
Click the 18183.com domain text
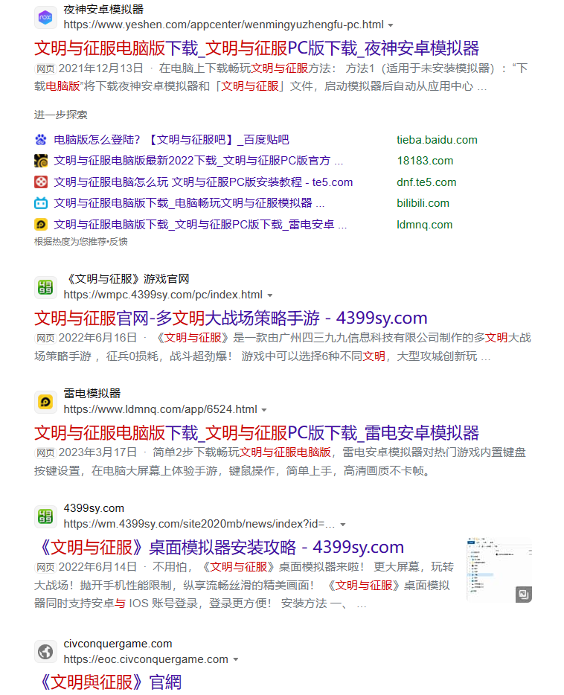(425, 161)
